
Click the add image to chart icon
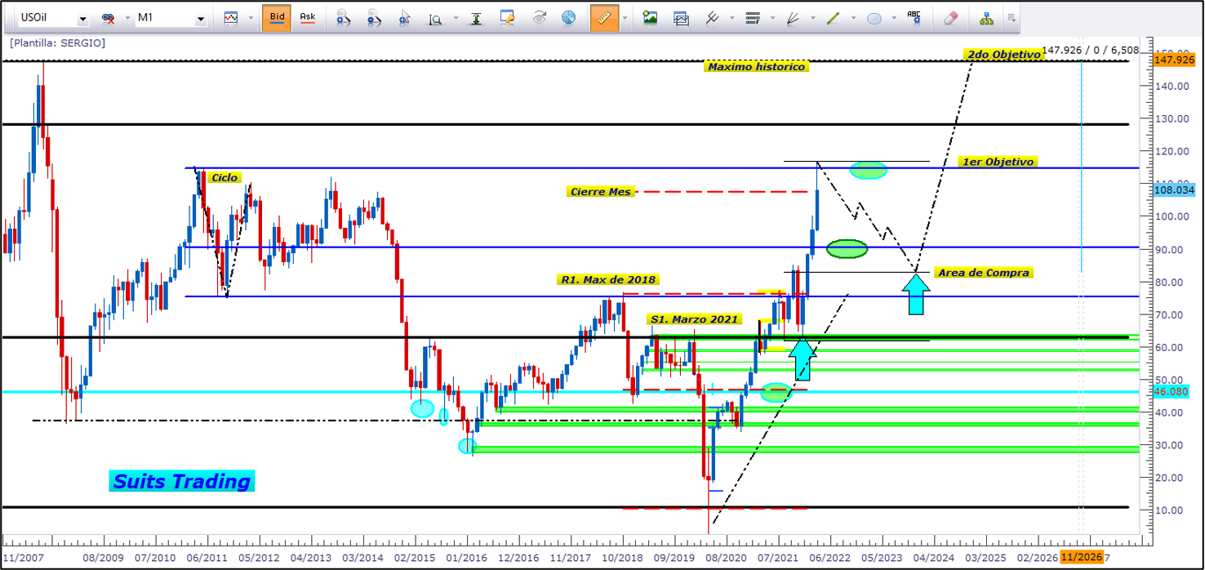(x=650, y=17)
